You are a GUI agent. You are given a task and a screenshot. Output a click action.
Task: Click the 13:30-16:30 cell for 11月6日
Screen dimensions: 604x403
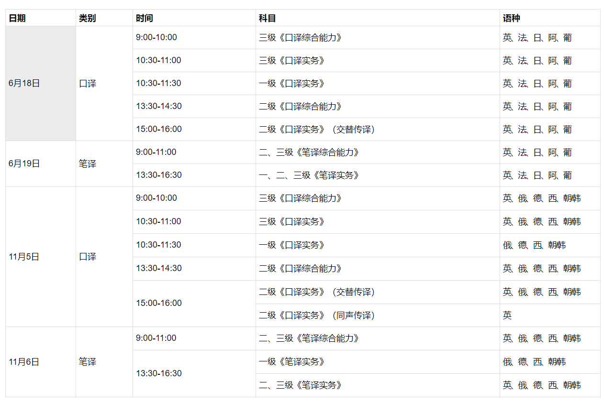pos(159,373)
